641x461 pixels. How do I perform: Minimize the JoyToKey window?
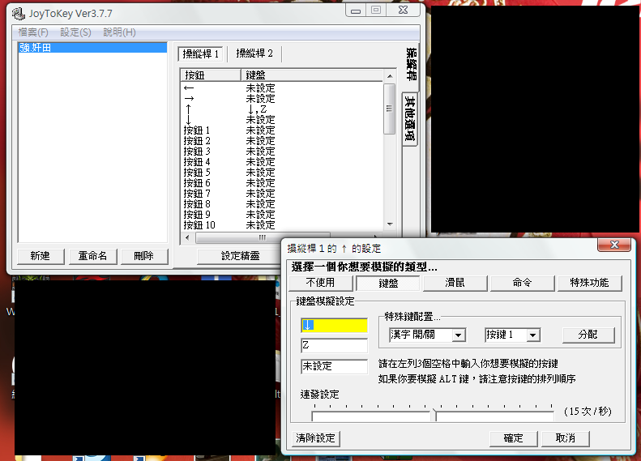click(x=356, y=11)
